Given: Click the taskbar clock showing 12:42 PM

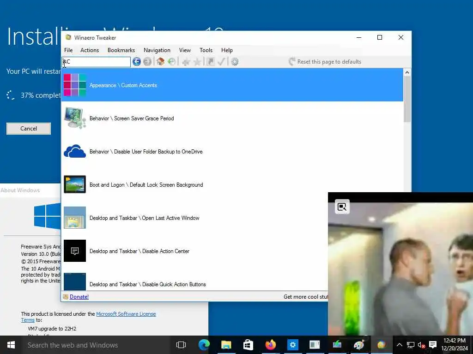Looking at the screenshot, I should pyautogui.click(x=455, y=345).
